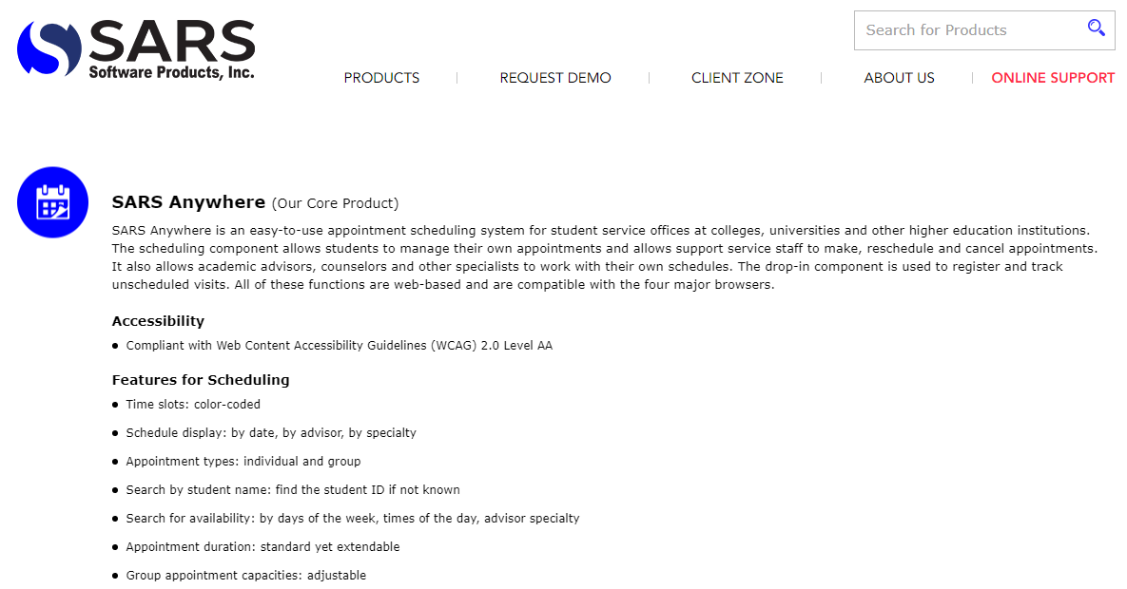Click the "Search by student name" bullet
This screenshot has height=589, width=1127.
293,490
